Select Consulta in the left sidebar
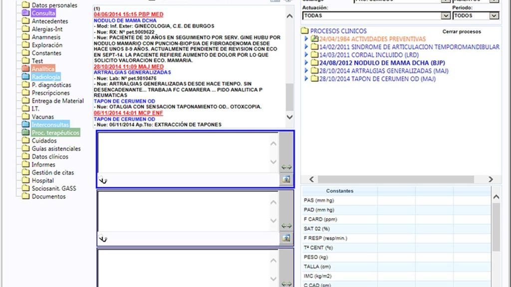This screenshot has height=287, width=511. point(43,13)
